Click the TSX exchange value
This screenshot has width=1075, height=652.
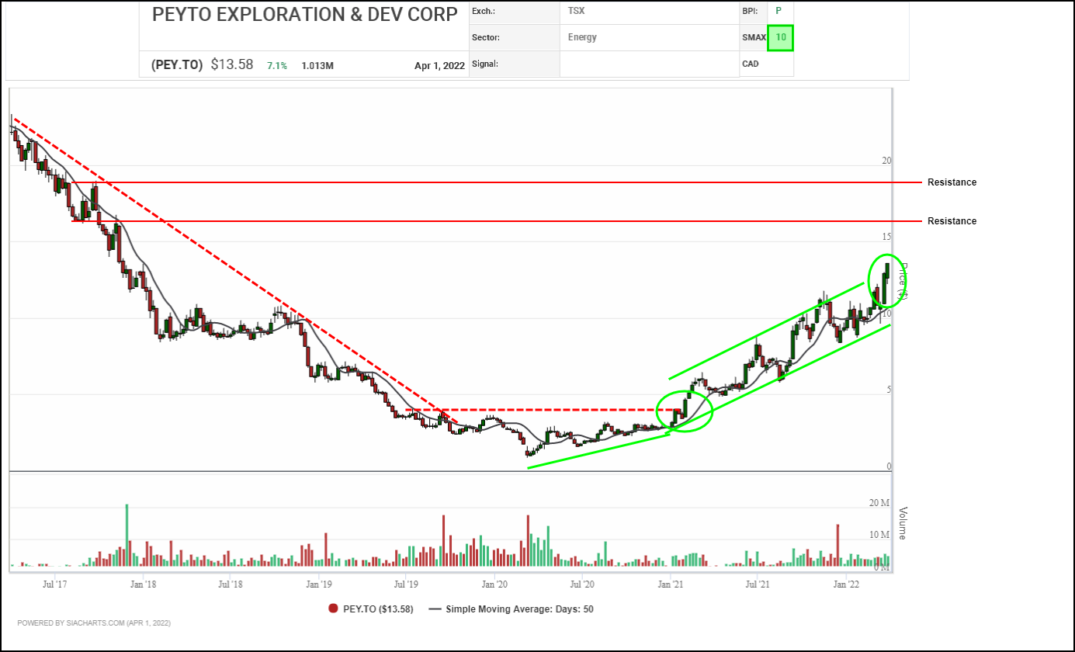click(x=577, y=12)
